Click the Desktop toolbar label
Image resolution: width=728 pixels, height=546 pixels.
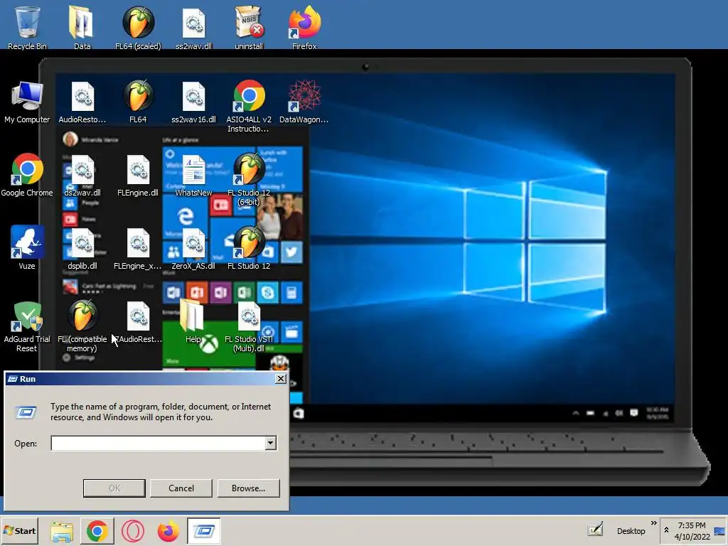631,531
